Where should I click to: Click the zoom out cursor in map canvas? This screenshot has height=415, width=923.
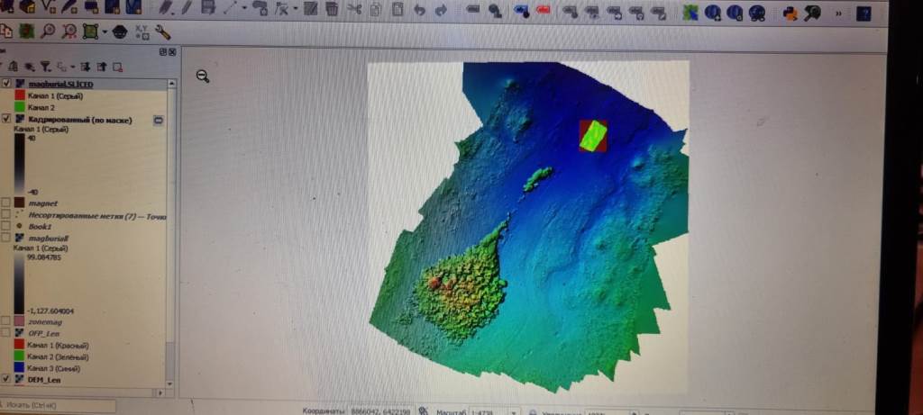point(203,77)
